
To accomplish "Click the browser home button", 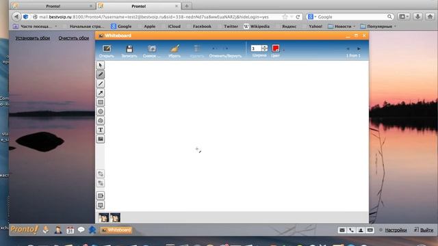I will click(x=430, y=16).
